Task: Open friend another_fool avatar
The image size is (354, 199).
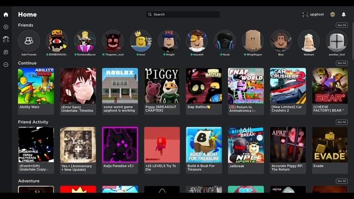Action: (x=337, y=41)
